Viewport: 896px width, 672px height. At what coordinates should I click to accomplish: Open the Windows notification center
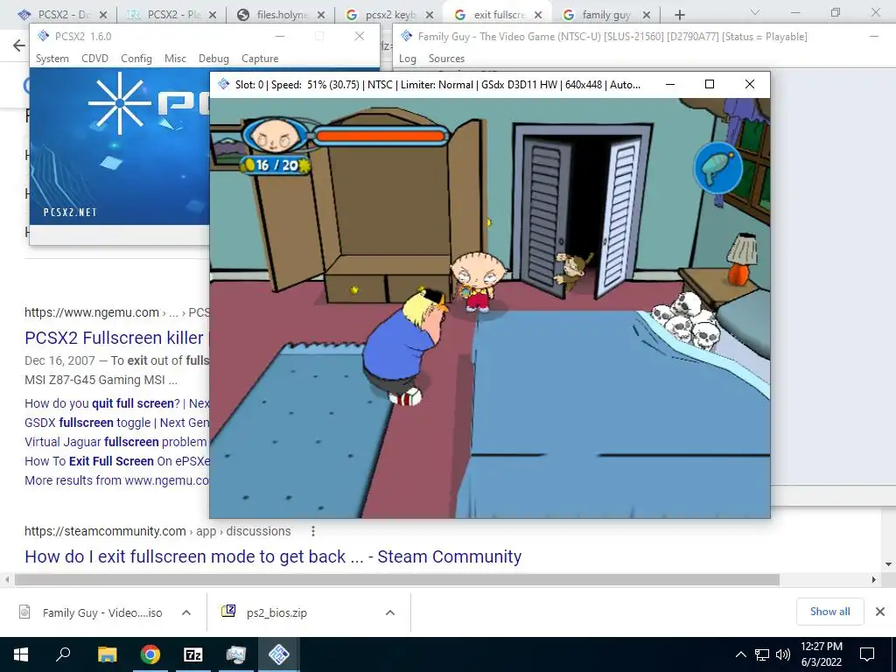point(867,654)
